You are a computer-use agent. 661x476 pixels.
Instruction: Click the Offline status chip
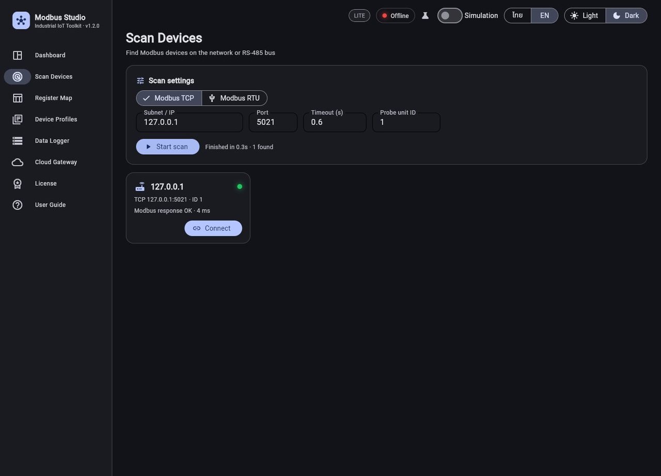click(x=396, y=15)
